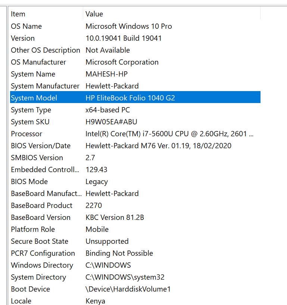Click the Binding Not Possible value
The height and width of the screenshot is (305, 287).
tap(119, 253)
